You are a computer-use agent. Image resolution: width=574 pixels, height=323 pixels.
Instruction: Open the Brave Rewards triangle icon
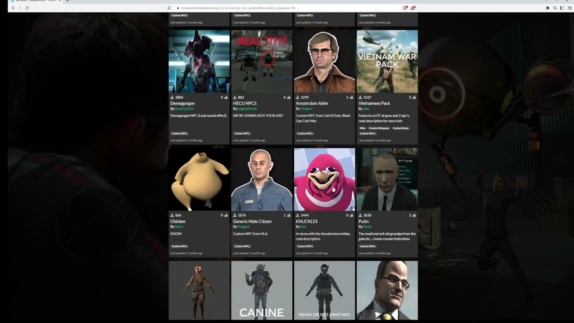[x=413, y=8]
